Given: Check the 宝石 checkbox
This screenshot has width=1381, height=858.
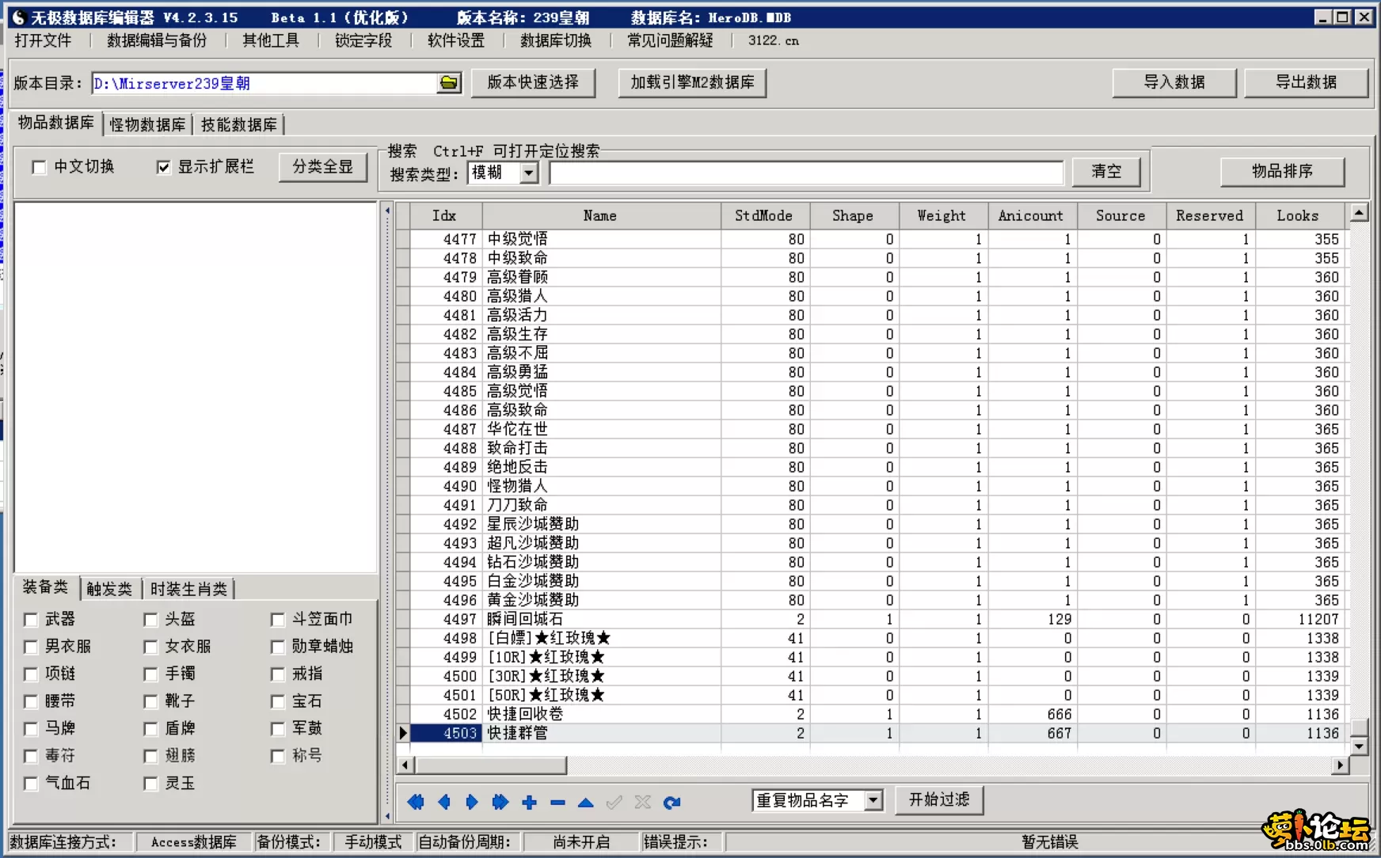Looking at the screenshot, I should (x=277, y=702).
